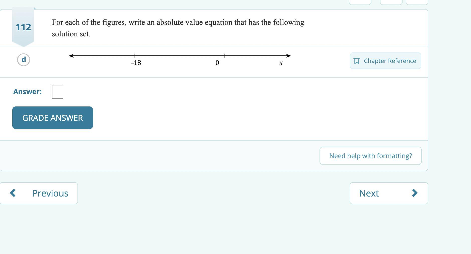Select the circled part d marker
The height and width of the screenshot is (254, 471).
(x=24, y=60)
